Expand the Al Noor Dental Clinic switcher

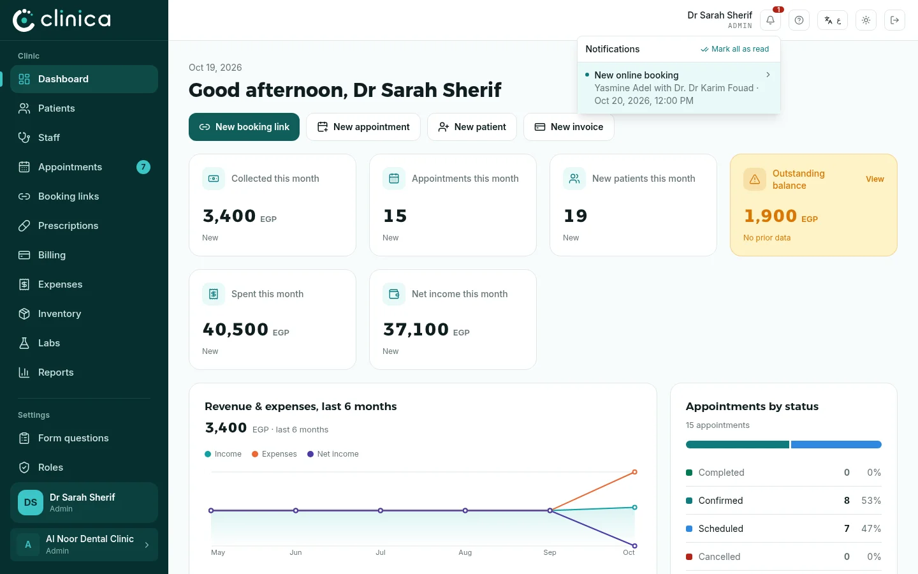coord(84,545)
